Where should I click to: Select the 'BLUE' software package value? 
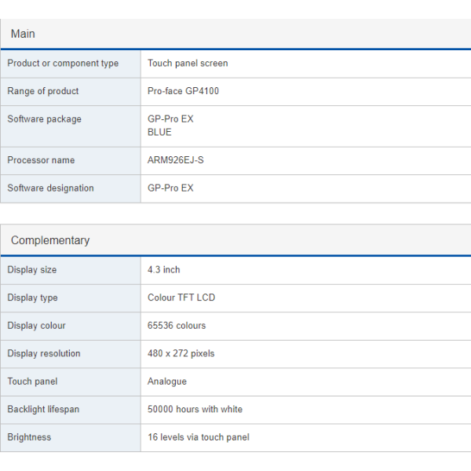pos(159,132)
